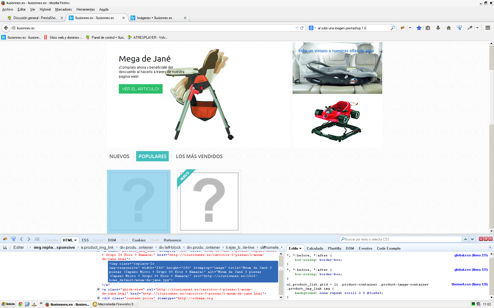Detach Firebug into a separate window

click(x=486, y=239)
